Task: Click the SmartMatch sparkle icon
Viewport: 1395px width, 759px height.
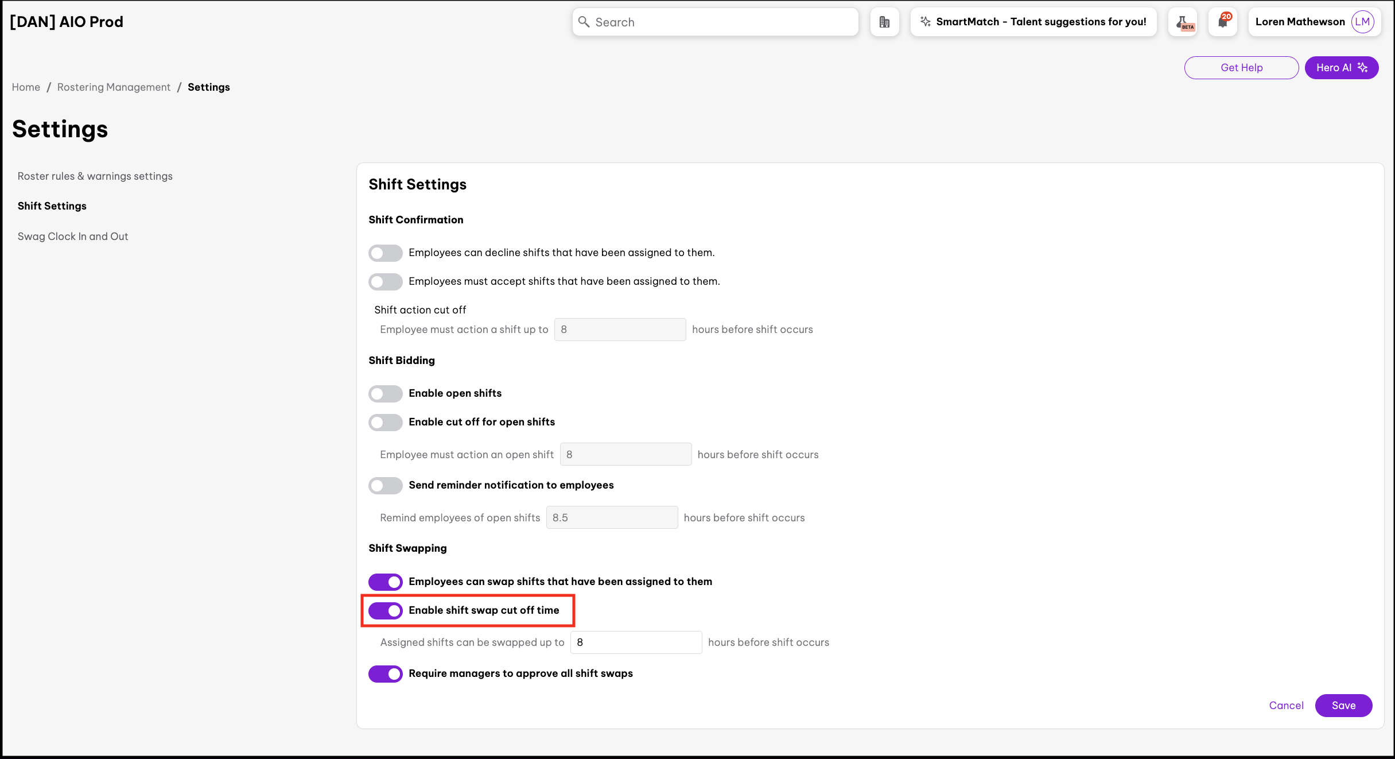Action: (925, 22)
